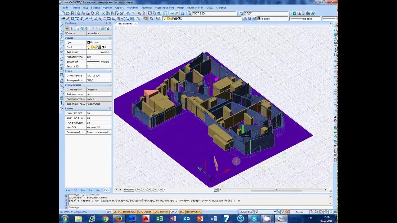Cut selection with the scissors icon

tap(104, 13)
